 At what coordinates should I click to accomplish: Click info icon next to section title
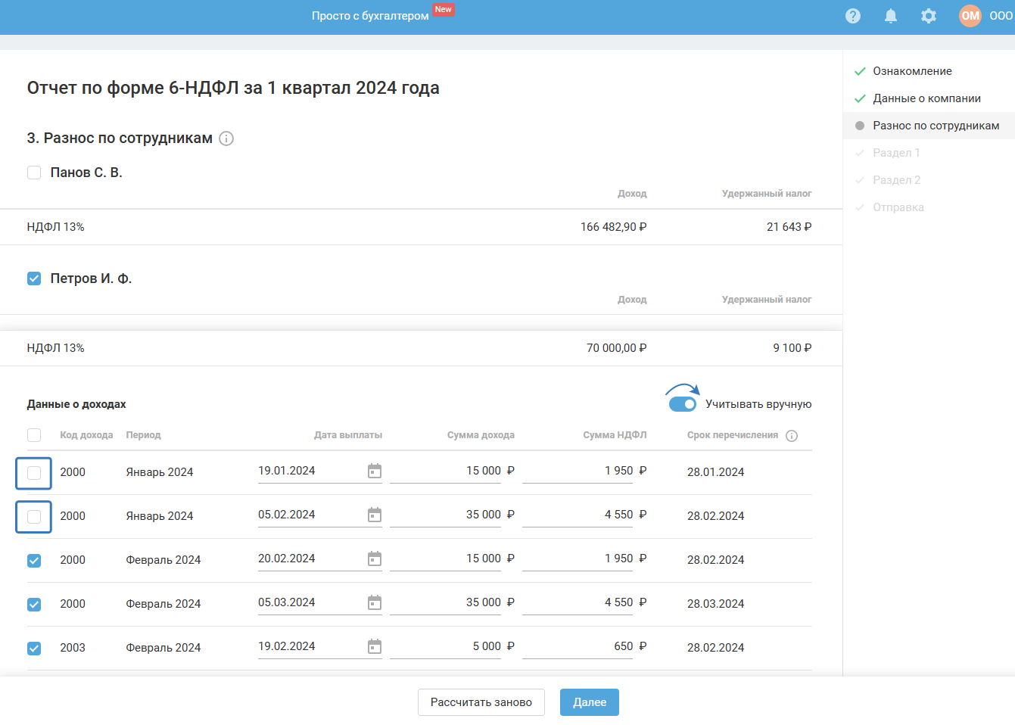click(x=226, y=138)
